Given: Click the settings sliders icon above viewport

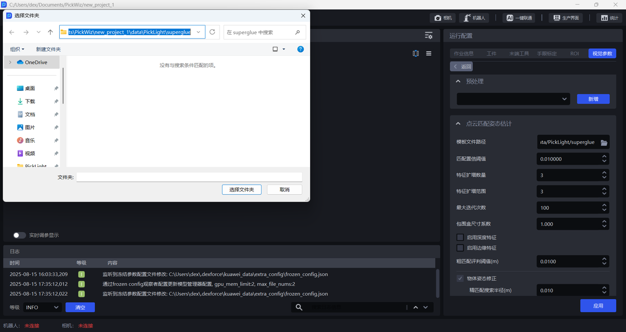Looking at the screenshot, I should (x=428, y=36).
